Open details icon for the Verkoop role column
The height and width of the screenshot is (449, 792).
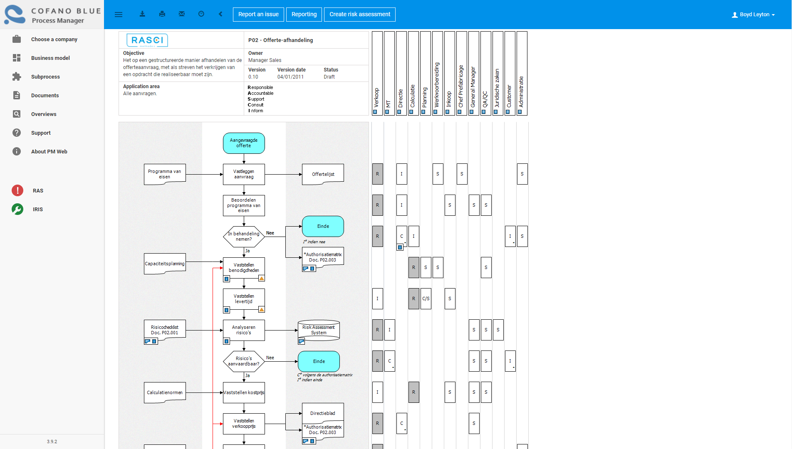coord(375,112)
